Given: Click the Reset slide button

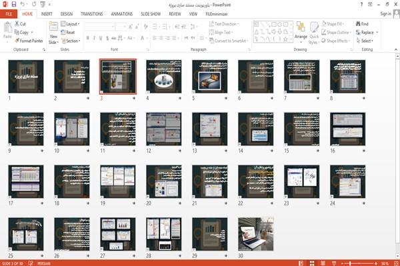Looking at the screenshot, I should click(x=68, y=33).
